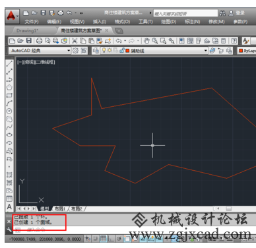The height and width of the screenshot is (248, 256).
Task: Toggle the layer lock icon
Action: 122,50
